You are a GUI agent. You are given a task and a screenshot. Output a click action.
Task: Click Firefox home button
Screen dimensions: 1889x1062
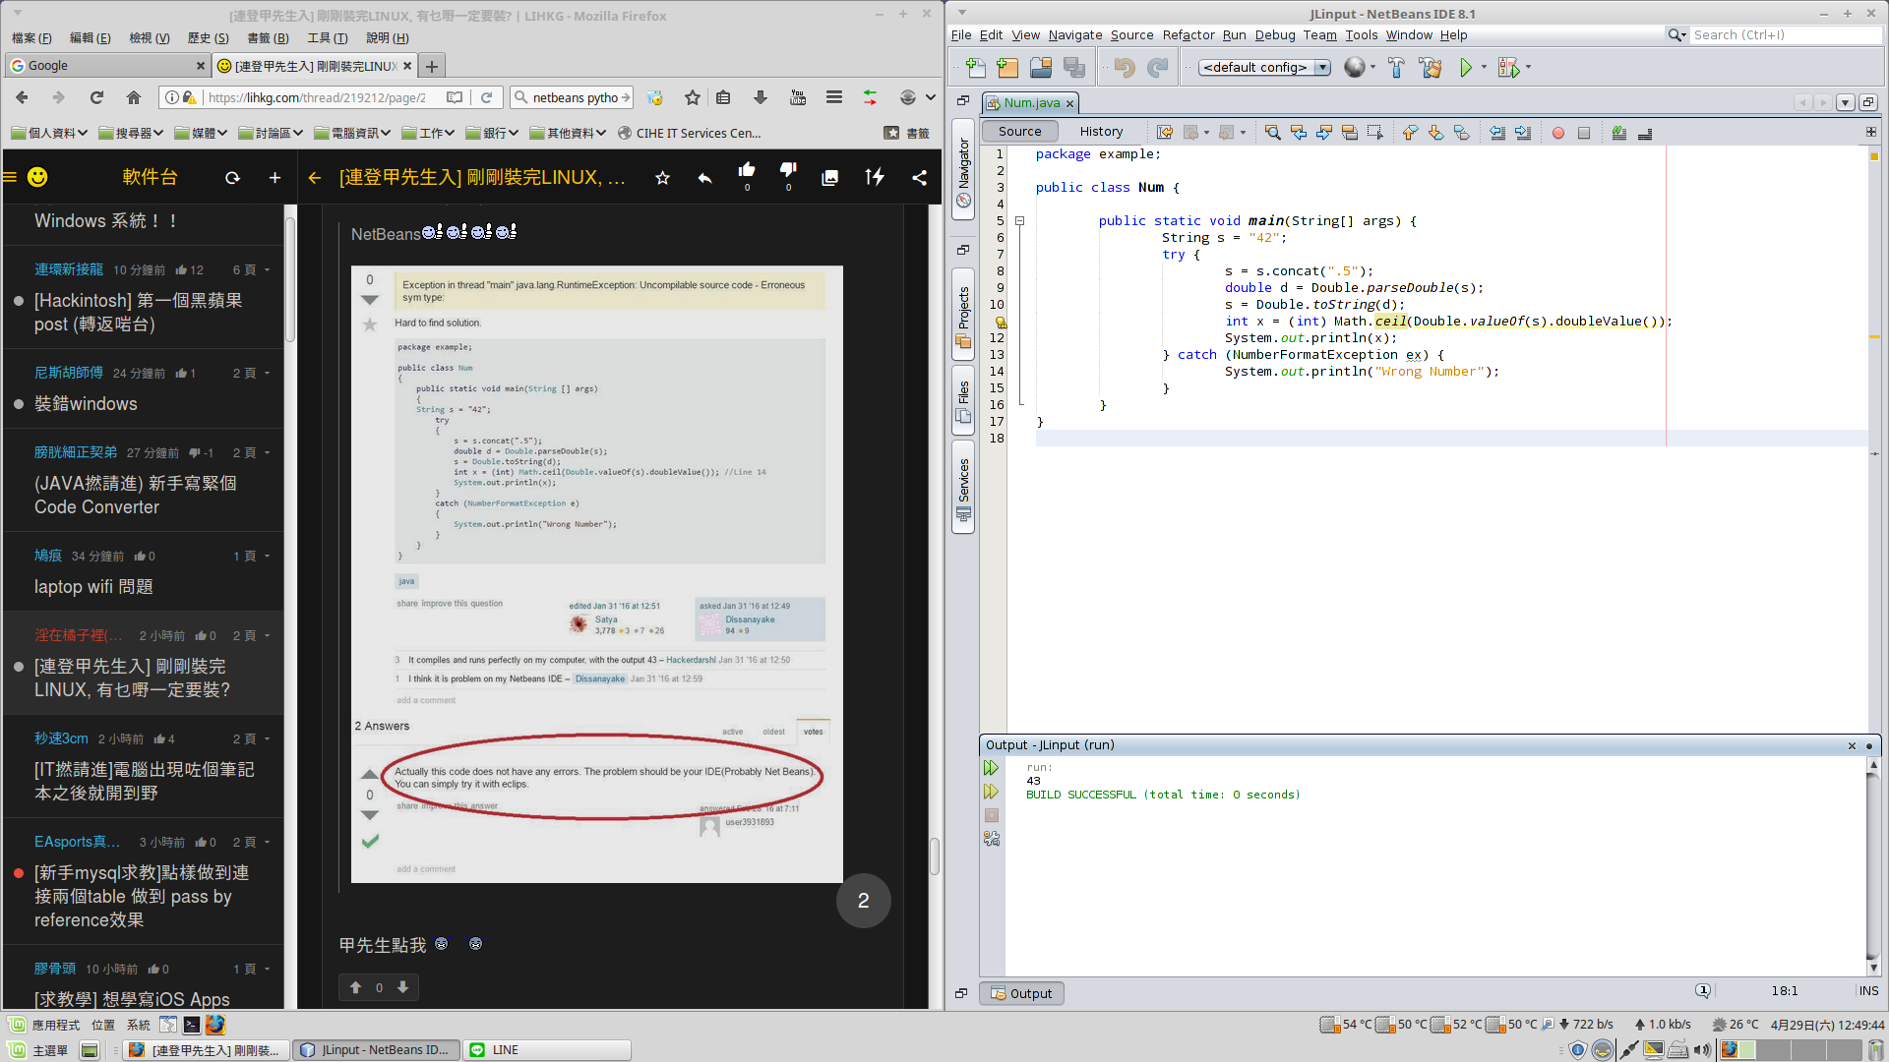point(134,97)
